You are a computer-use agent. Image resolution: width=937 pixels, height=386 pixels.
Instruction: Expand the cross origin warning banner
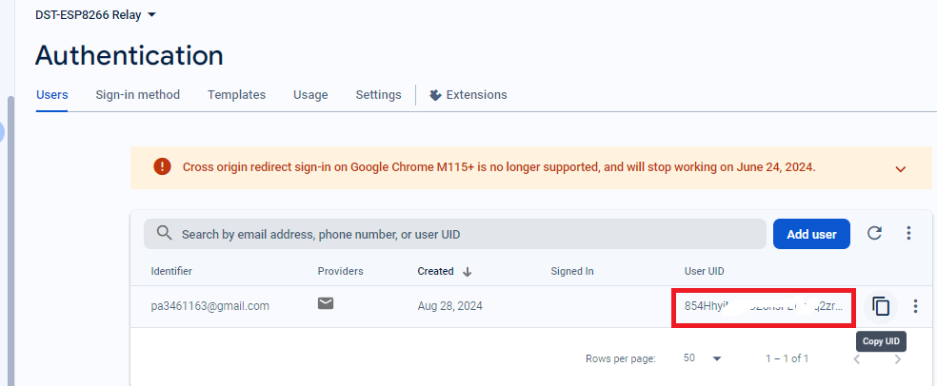pyautogui.click(x=900, y=168)
